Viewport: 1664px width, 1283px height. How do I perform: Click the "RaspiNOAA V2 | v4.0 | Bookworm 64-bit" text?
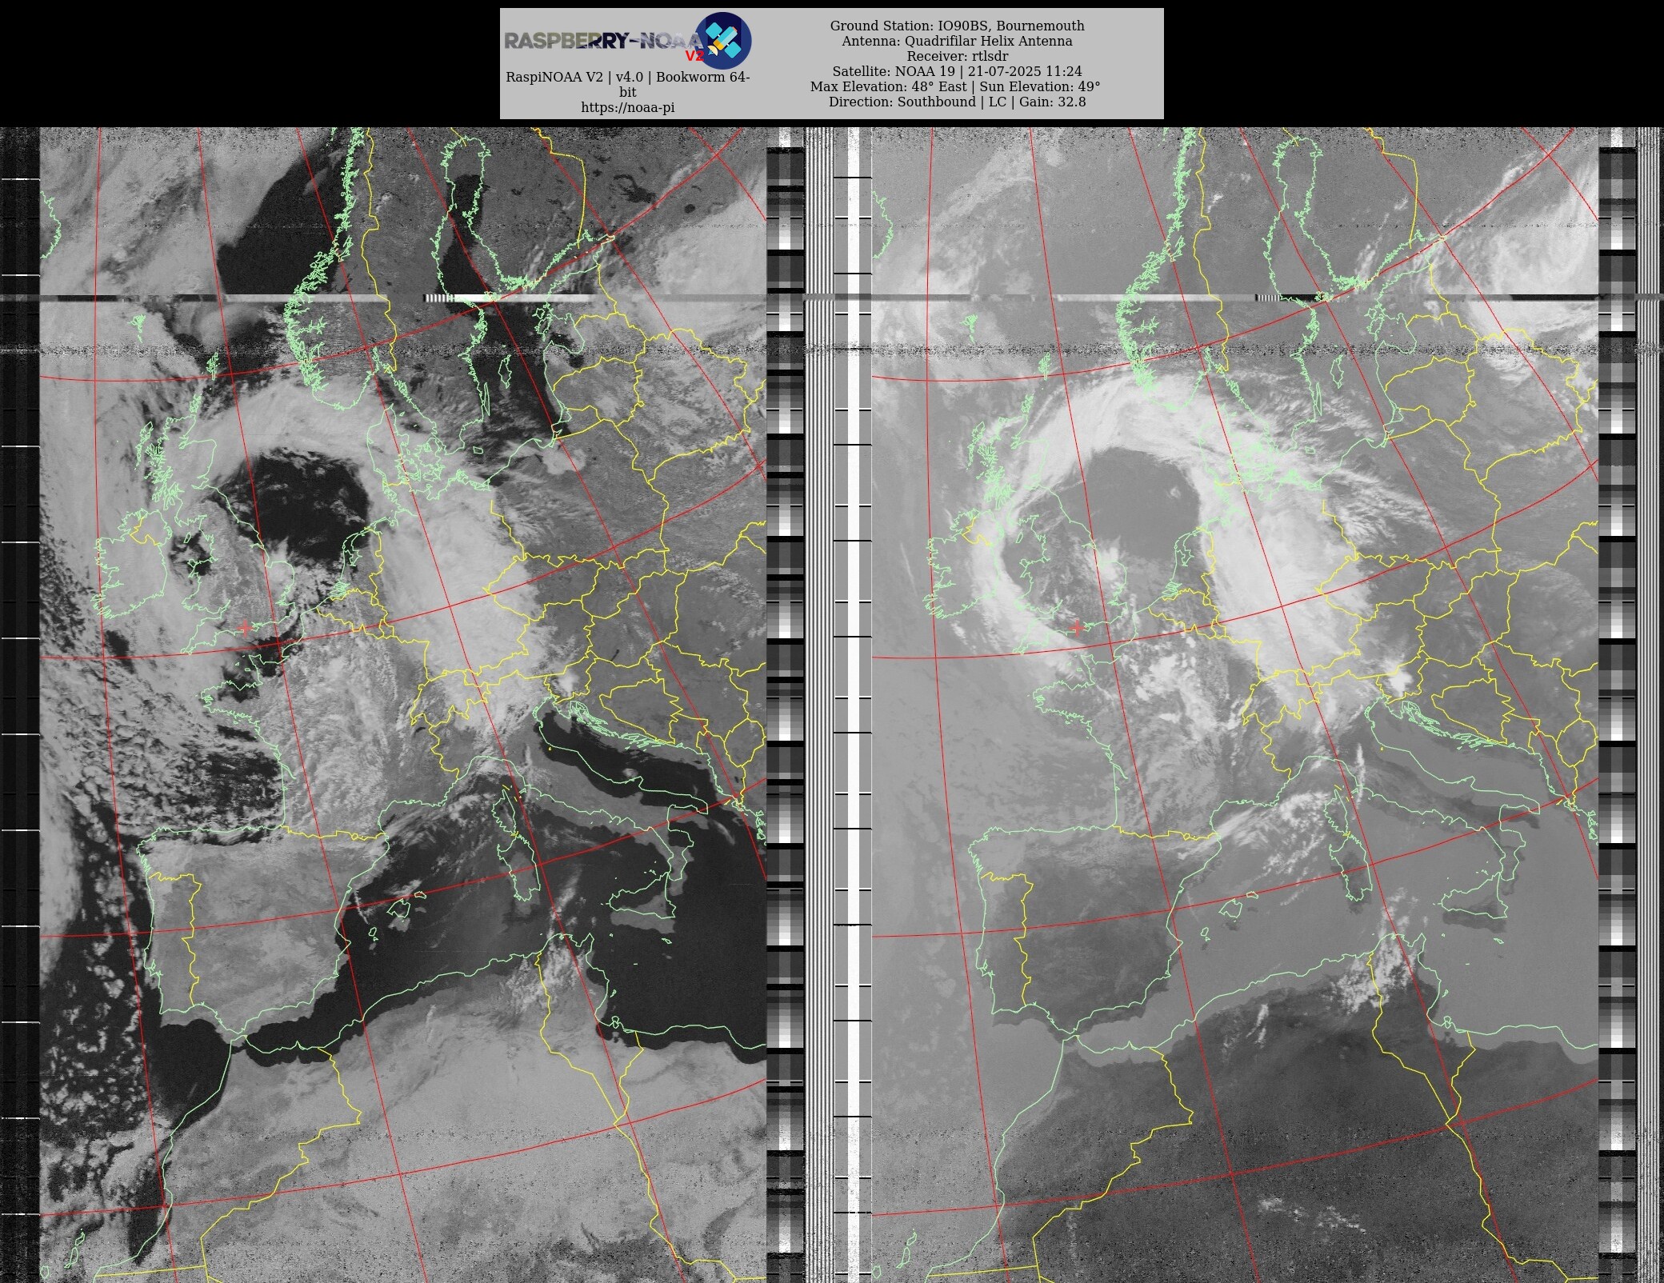click(627, 85)
